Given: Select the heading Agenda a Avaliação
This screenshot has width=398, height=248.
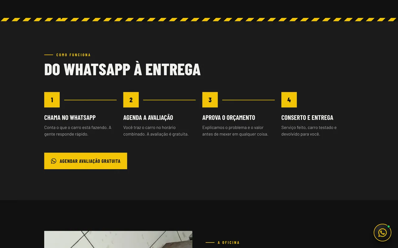Looking at the screenshot, I should 148,117.
